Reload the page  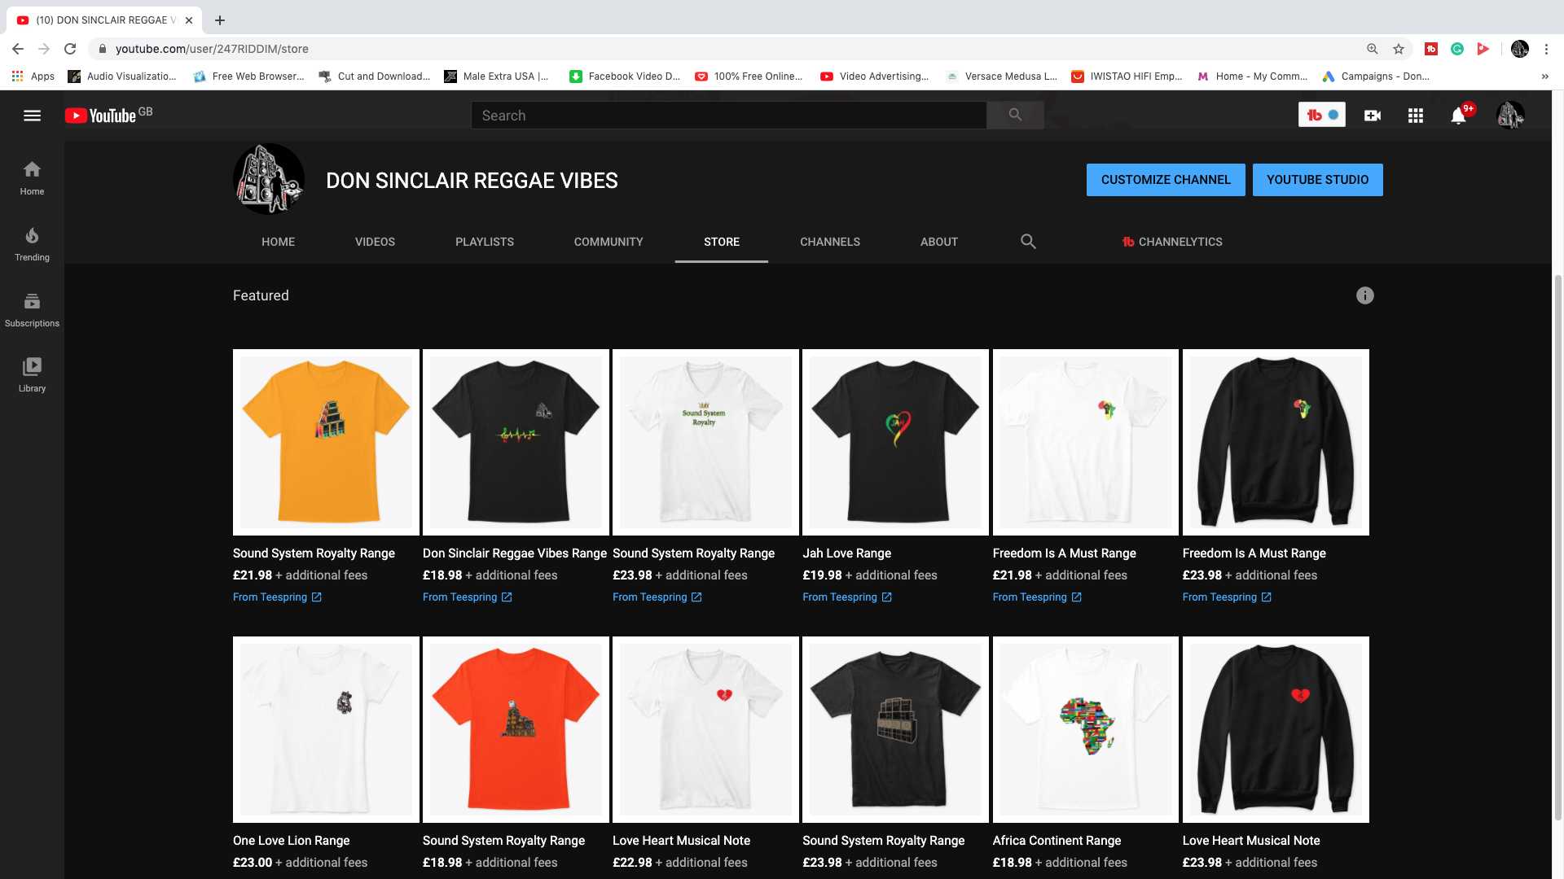[70, 49]
